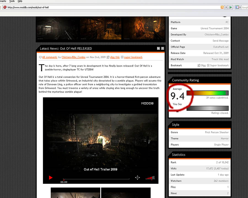This screenshot has height=198, width=248.
Task: Click the super bookmark link
Action: click(x=133, y=57)
